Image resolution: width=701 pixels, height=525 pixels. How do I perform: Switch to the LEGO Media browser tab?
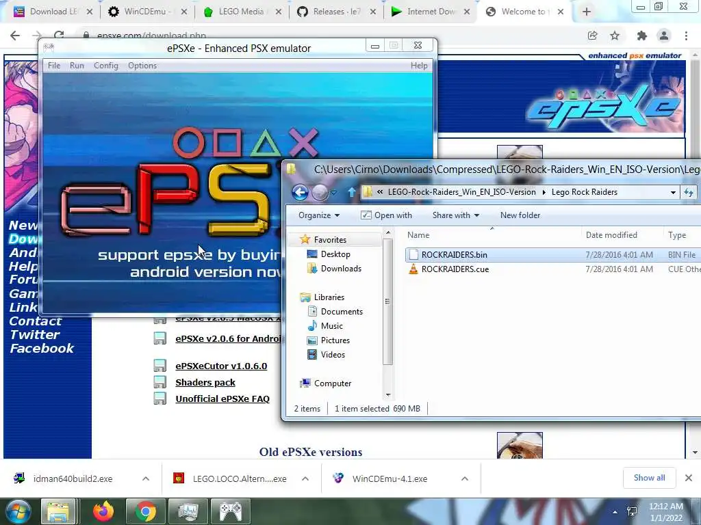[x=242, y=12]
